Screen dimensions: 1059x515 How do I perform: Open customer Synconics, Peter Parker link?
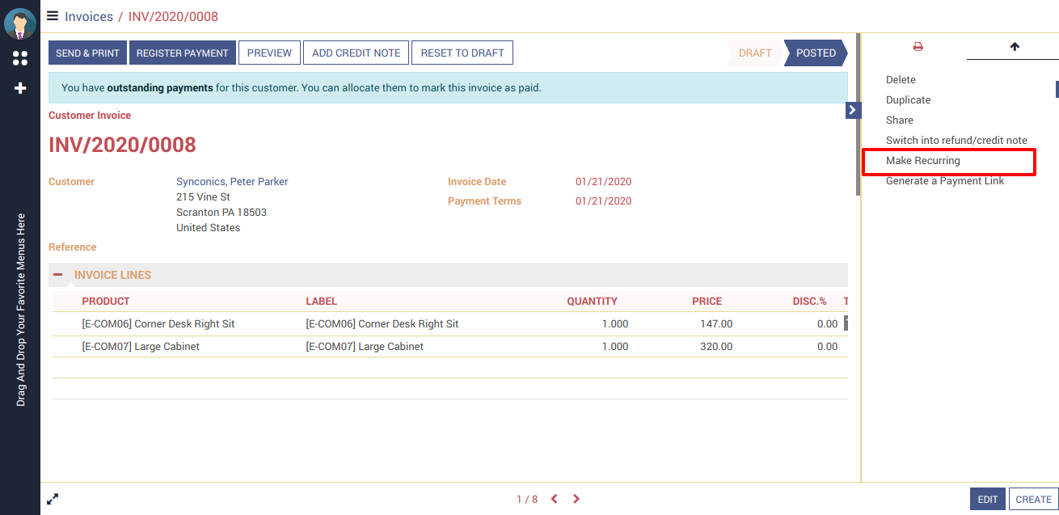[232, 182]
